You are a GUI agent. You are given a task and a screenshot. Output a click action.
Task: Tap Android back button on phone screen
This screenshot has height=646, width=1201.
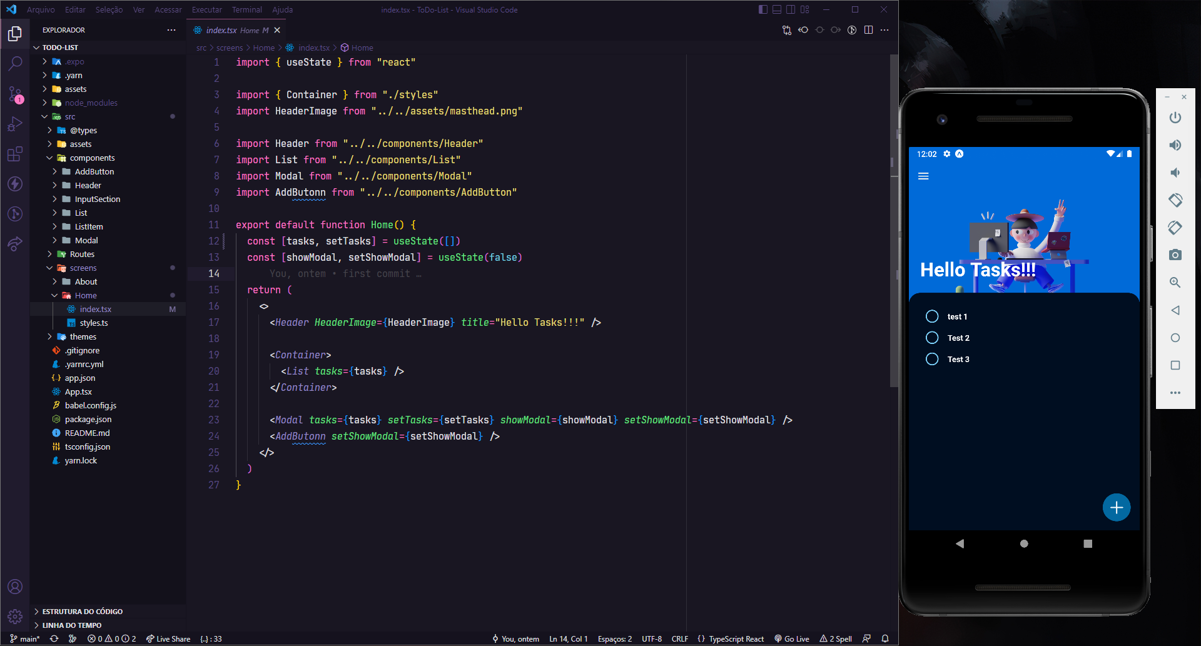click(x=960, y=543)
